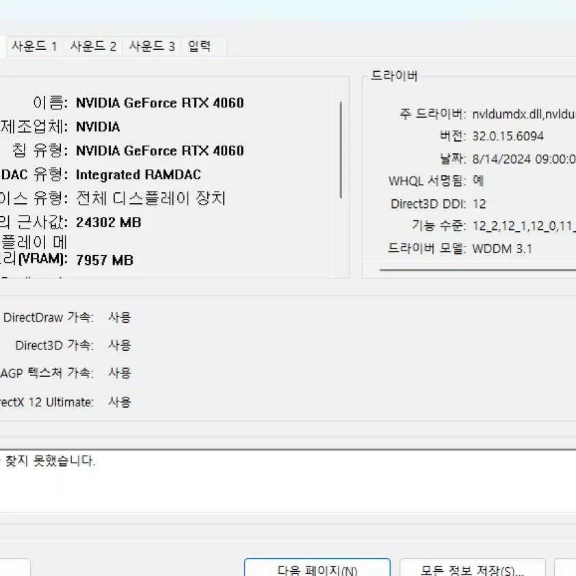576x576 pixels.
Task: Click the AGP 텍스처 가속 status 사용
Action: [120, 374]
